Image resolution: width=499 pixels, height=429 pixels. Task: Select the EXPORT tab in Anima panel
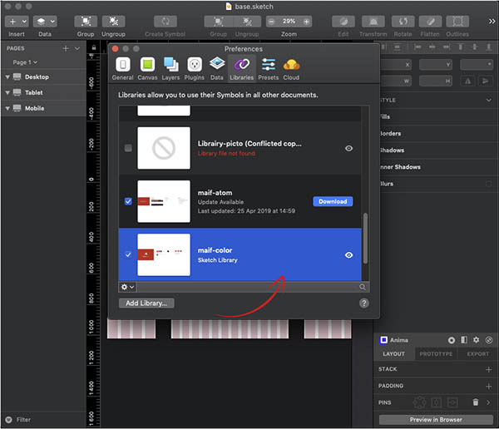pyautogui.click(x=477, y=354)
